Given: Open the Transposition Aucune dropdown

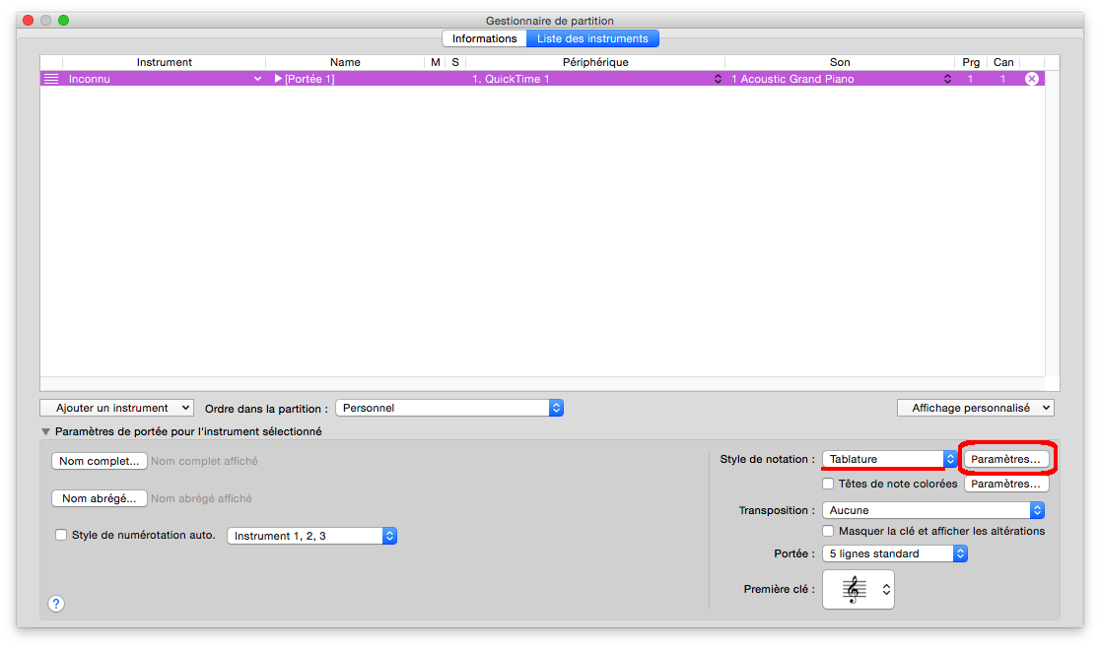Looking at the screenshot, I should coord(932,510).
